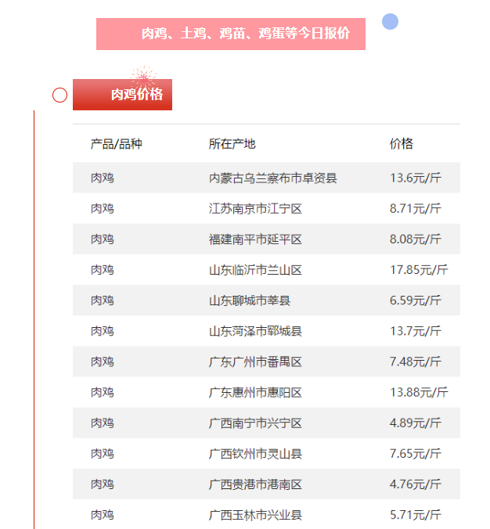
Task: Click the 价格 column header
Action: pyautogui.click(x=401, y=144)
